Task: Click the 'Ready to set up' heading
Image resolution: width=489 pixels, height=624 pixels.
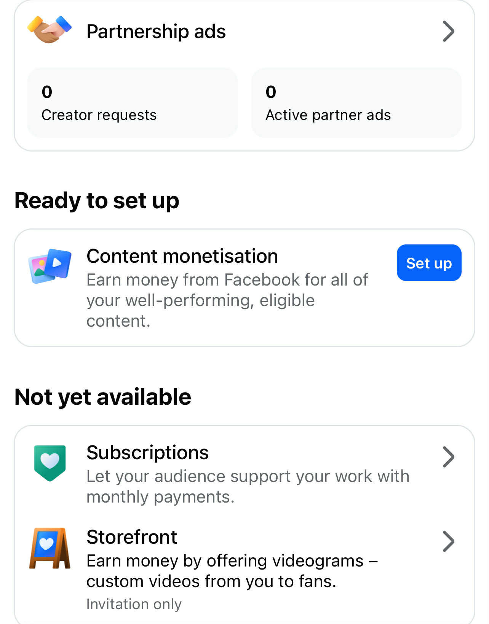Action: (x=97, y=201)
